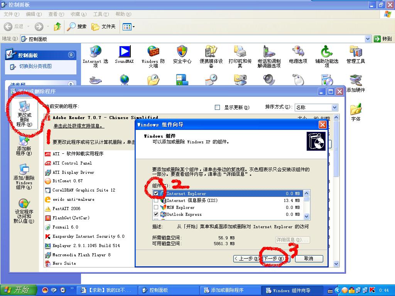Open the SoundMAX control panel icon
395x296 pixels.
click(x=124, y=54)
